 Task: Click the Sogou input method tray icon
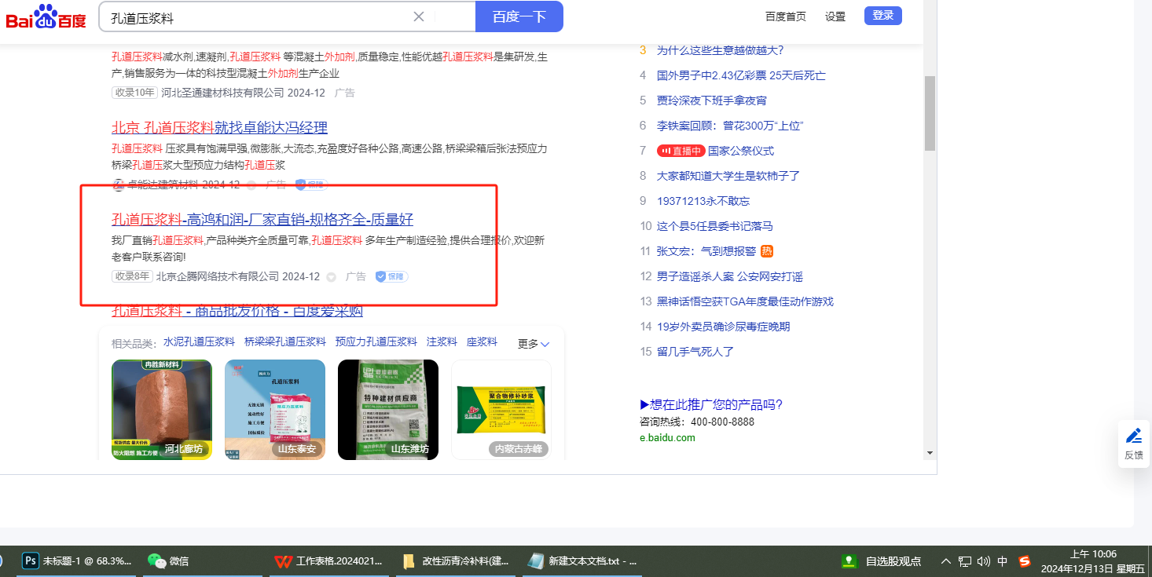1024,561
